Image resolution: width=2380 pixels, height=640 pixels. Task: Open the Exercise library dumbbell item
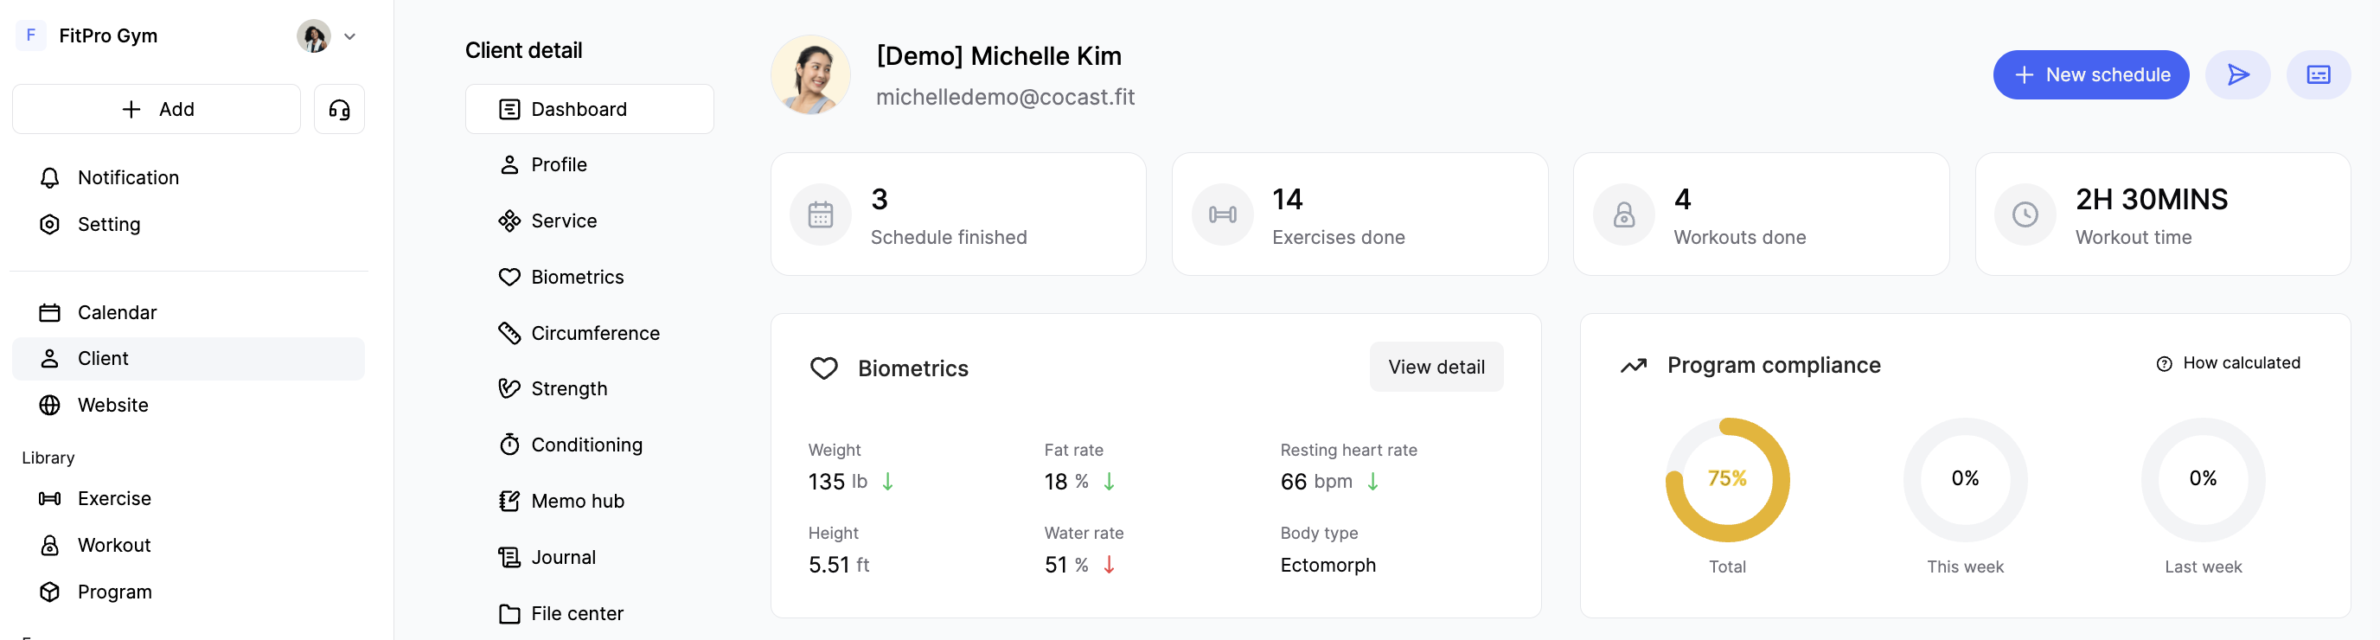tap(112, 499)
